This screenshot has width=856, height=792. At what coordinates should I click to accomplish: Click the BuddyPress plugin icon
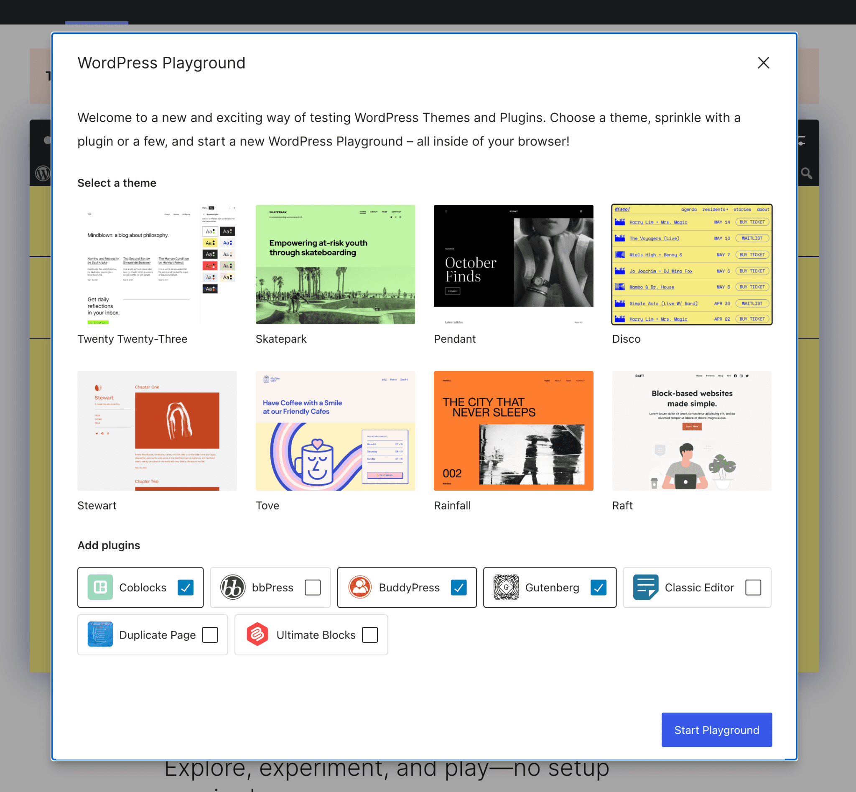pyautogui.click(x=359, y=587)
